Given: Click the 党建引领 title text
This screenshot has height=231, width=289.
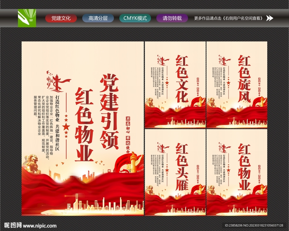Looking at the screenshot, I should [109, 111].
